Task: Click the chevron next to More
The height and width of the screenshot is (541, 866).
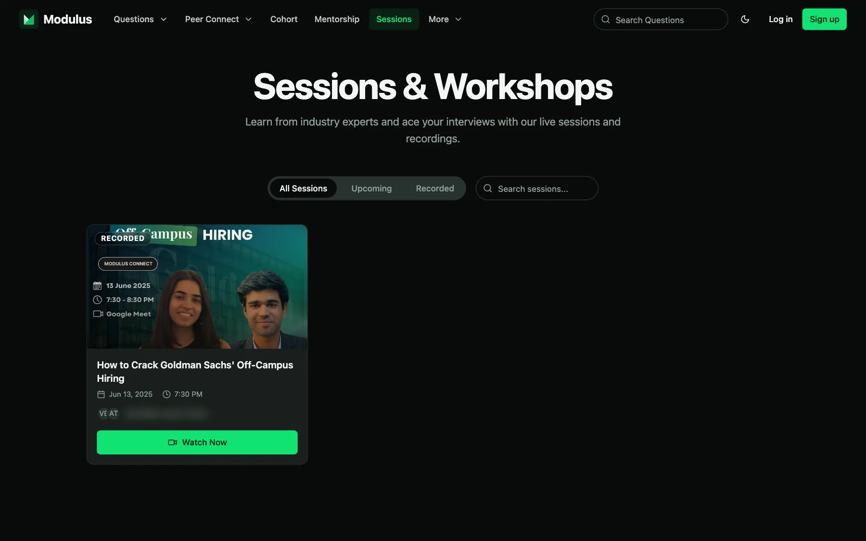Action: (458, 19)
